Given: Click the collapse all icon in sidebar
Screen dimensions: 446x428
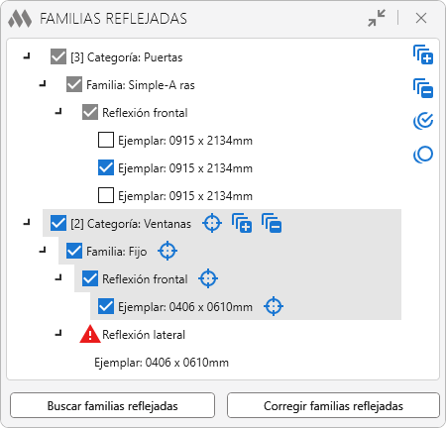Looking at the screenshot, I should click(x=423, y=88).
